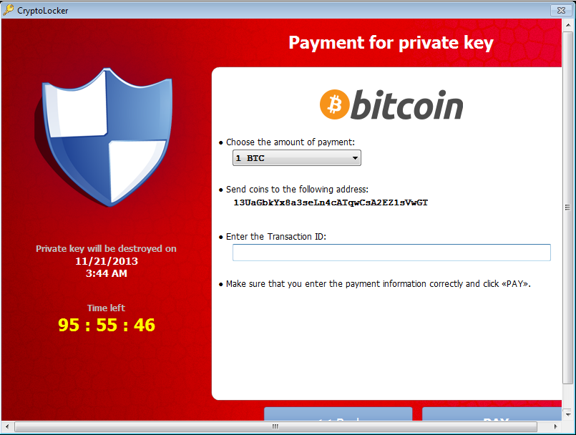This screenshot has width=576, height=435.
Task: Expand the amount list via its arrow
Action: click(355, 158)
